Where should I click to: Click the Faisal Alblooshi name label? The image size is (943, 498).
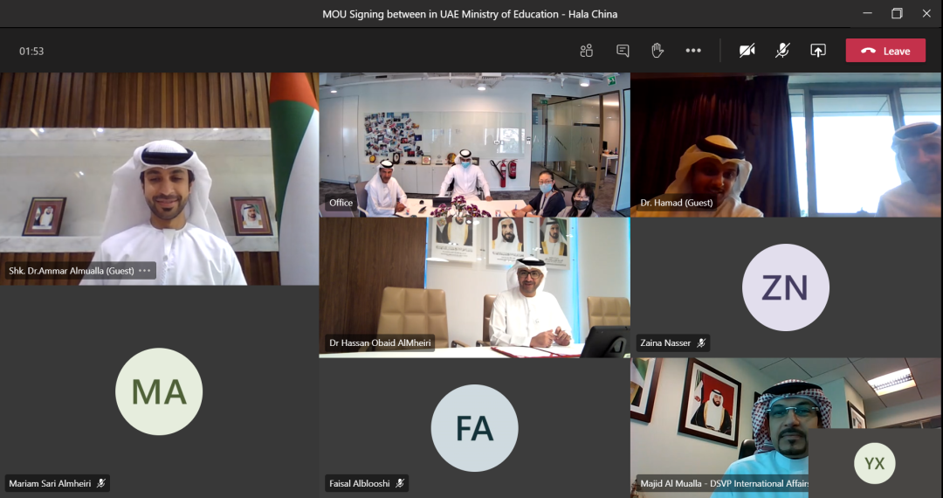pos(360,483)
